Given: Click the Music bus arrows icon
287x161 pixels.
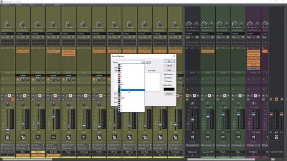Looking at the screenshot, I should pyautogui.click(x=238, y=137).
